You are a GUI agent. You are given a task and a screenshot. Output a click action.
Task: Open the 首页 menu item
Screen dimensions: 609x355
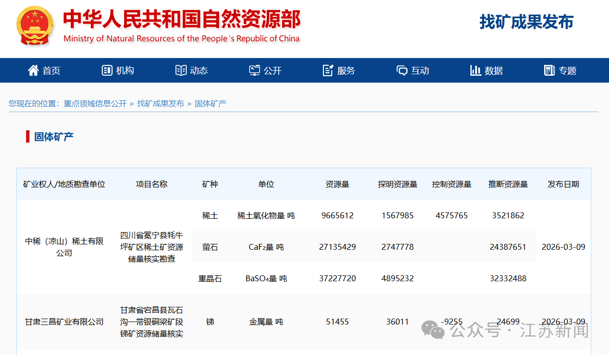51,71
